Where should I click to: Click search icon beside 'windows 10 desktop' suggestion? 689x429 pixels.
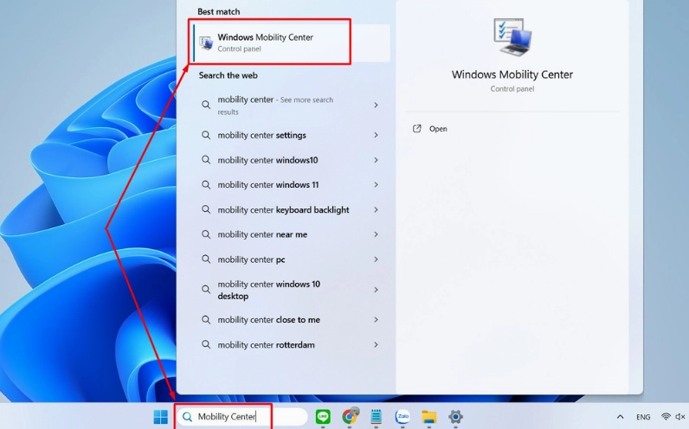click(x=206, y=290)
